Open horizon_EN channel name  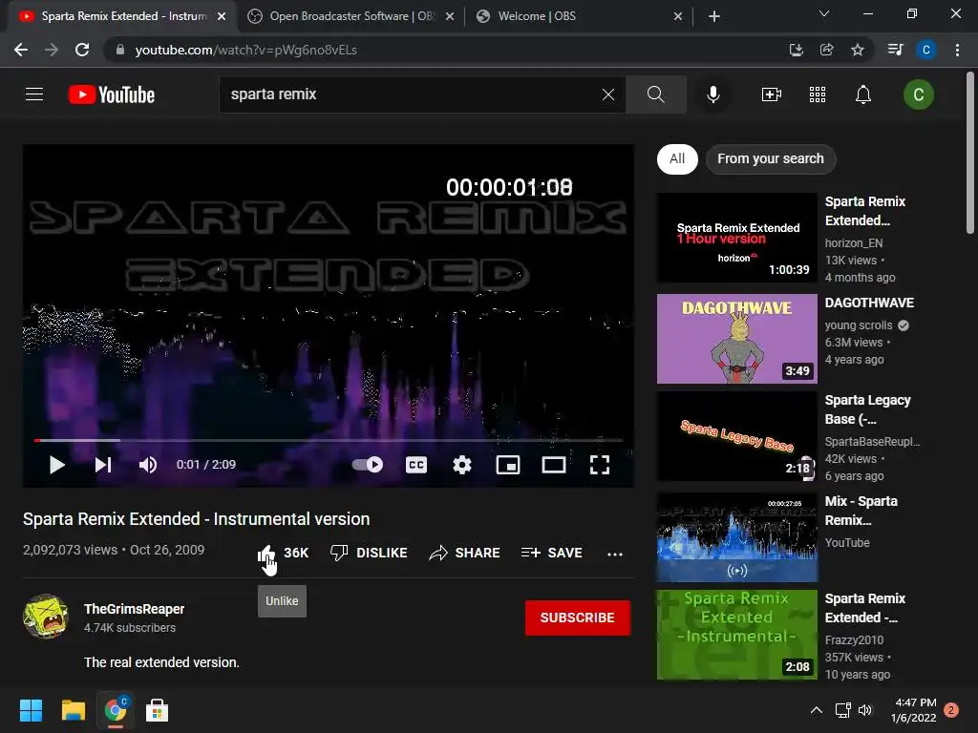853,243
